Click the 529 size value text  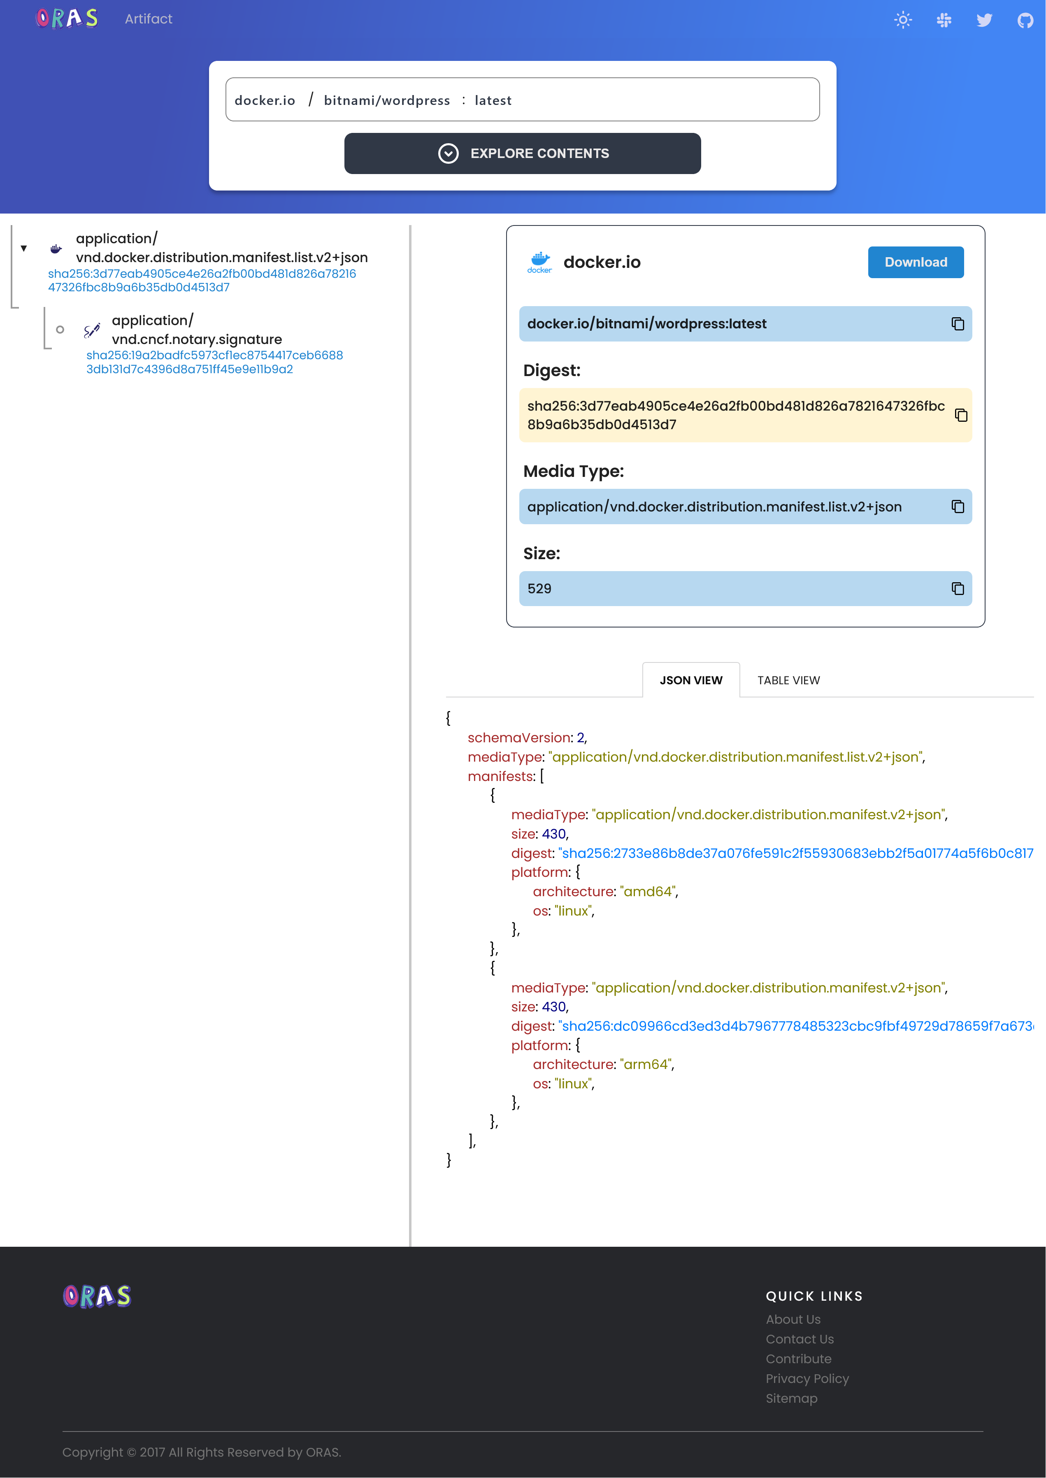(x=539, y=589)
